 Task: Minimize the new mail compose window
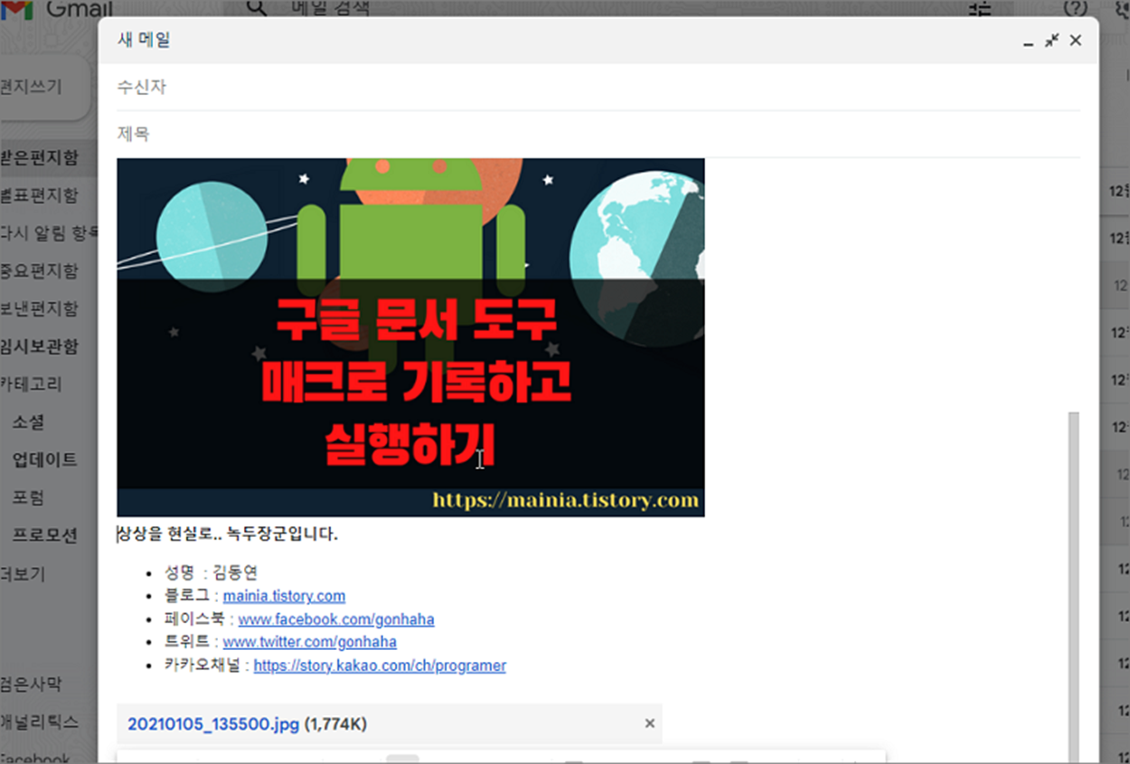coord(1028,42)
